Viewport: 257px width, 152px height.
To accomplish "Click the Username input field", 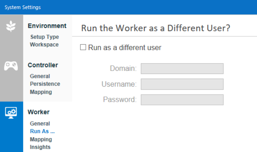I will (x=182, y=84).
